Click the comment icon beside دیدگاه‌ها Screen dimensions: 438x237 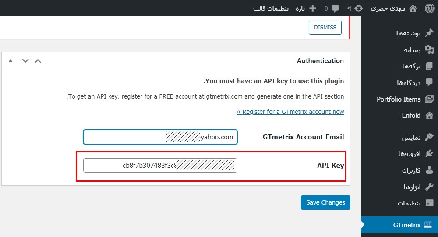click(x=429, y=82)
